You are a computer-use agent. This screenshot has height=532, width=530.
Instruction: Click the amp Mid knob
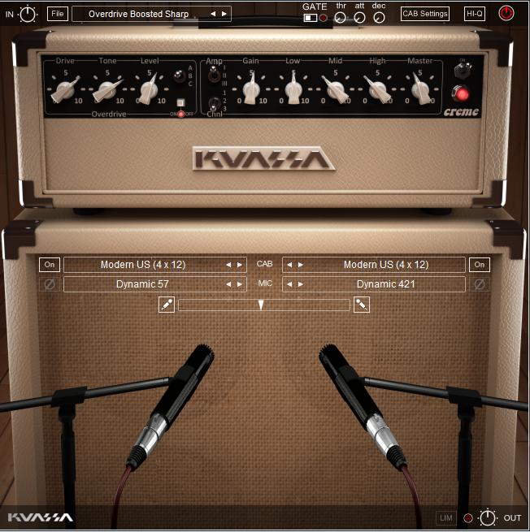point(336,89)
